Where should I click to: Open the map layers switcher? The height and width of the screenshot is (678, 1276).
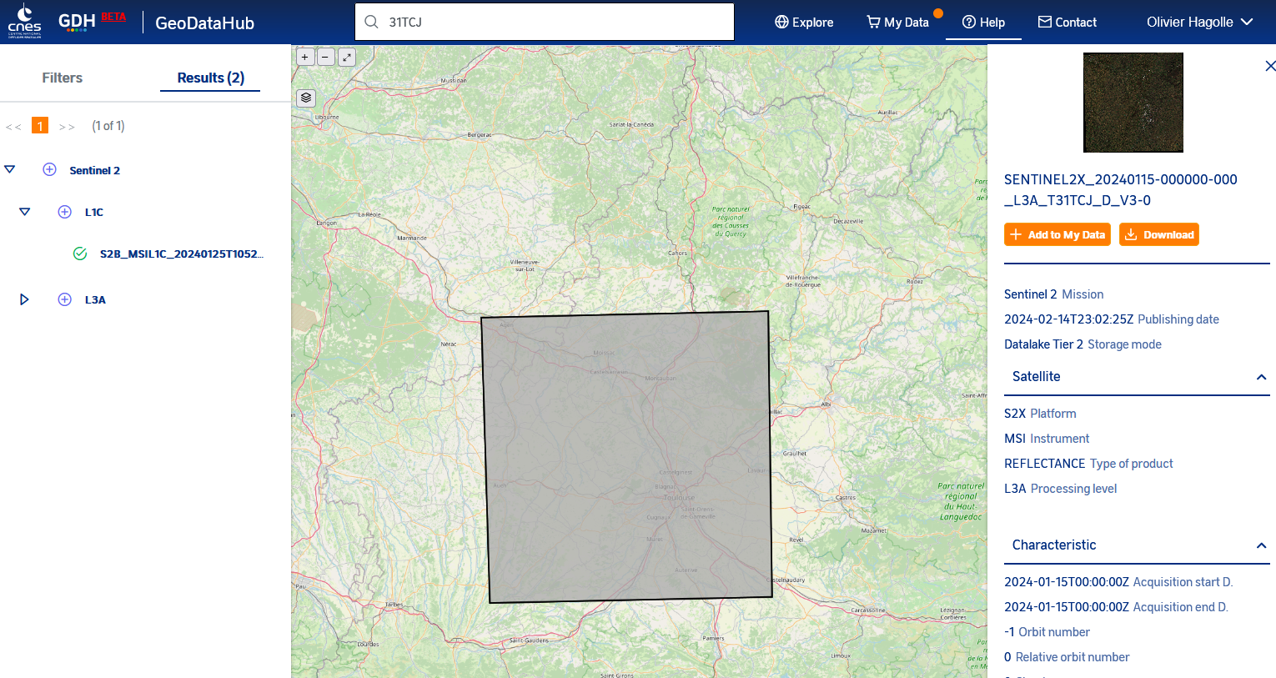306,98
